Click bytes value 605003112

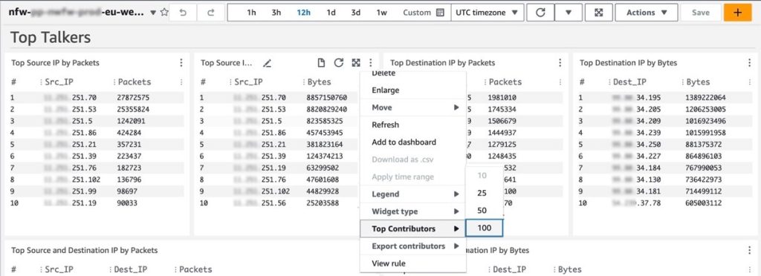[703, 203]
